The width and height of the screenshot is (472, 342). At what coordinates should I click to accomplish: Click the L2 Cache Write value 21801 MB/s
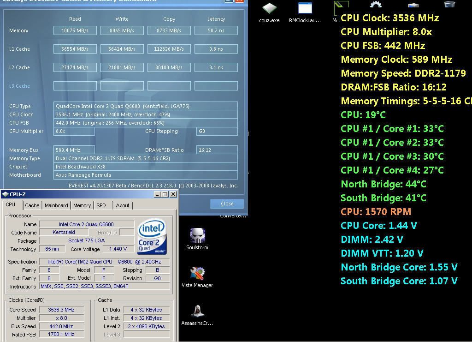tap(122, 67)
